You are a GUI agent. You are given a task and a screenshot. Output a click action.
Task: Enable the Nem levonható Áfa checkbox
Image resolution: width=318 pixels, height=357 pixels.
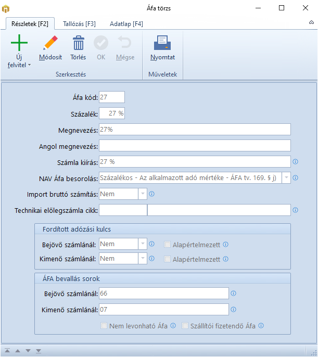(104, 326)
